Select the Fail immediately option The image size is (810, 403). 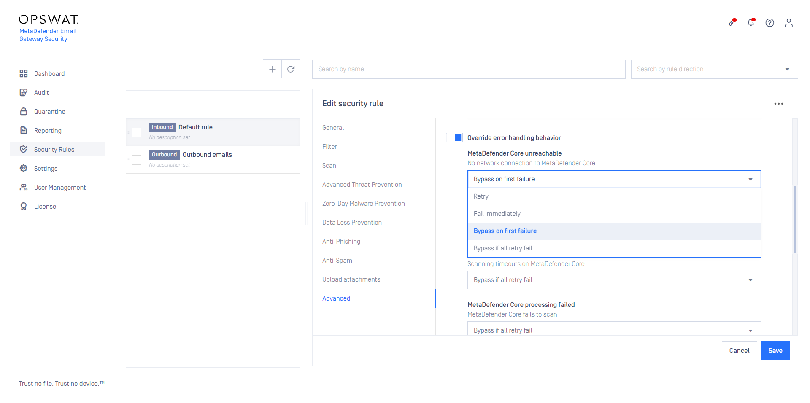click(614, 214)
